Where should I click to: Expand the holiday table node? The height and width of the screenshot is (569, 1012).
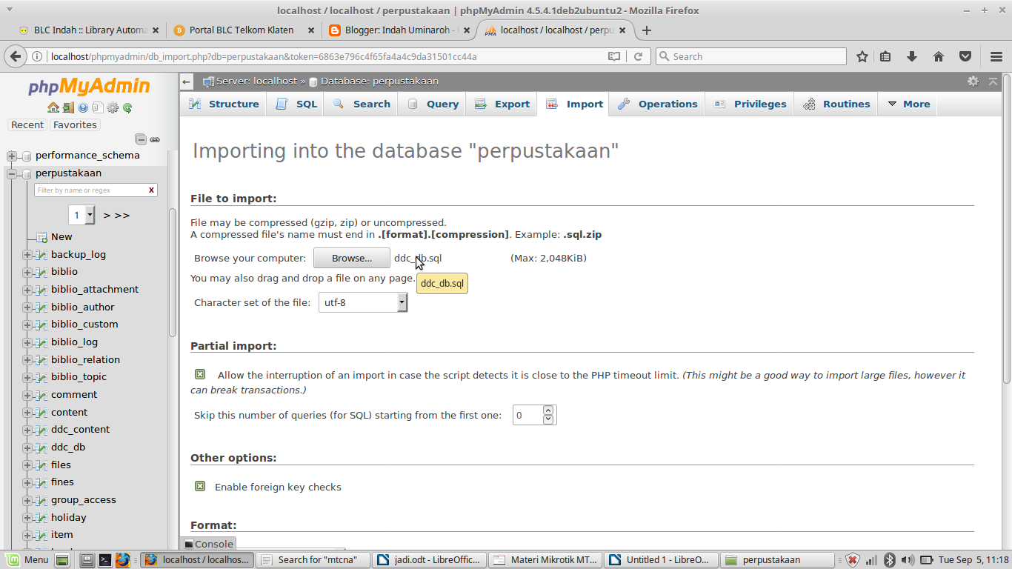(x=27, y=518)
